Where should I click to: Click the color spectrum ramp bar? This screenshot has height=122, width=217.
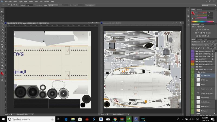203,22
